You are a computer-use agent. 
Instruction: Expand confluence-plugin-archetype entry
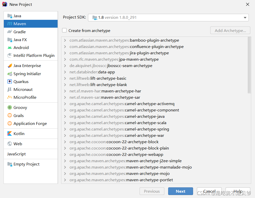pos(65,47)
